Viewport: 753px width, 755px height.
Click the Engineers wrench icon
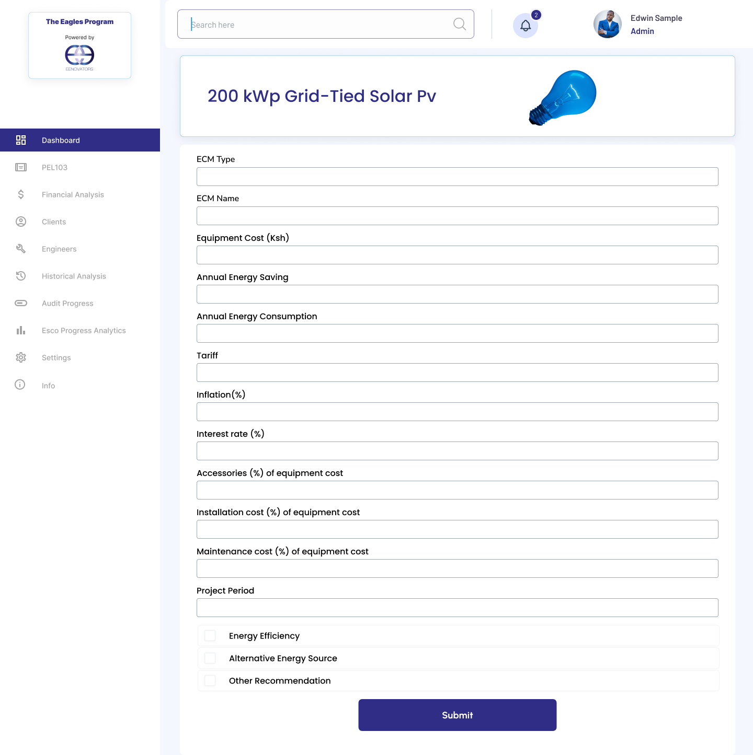click(21, 249)
